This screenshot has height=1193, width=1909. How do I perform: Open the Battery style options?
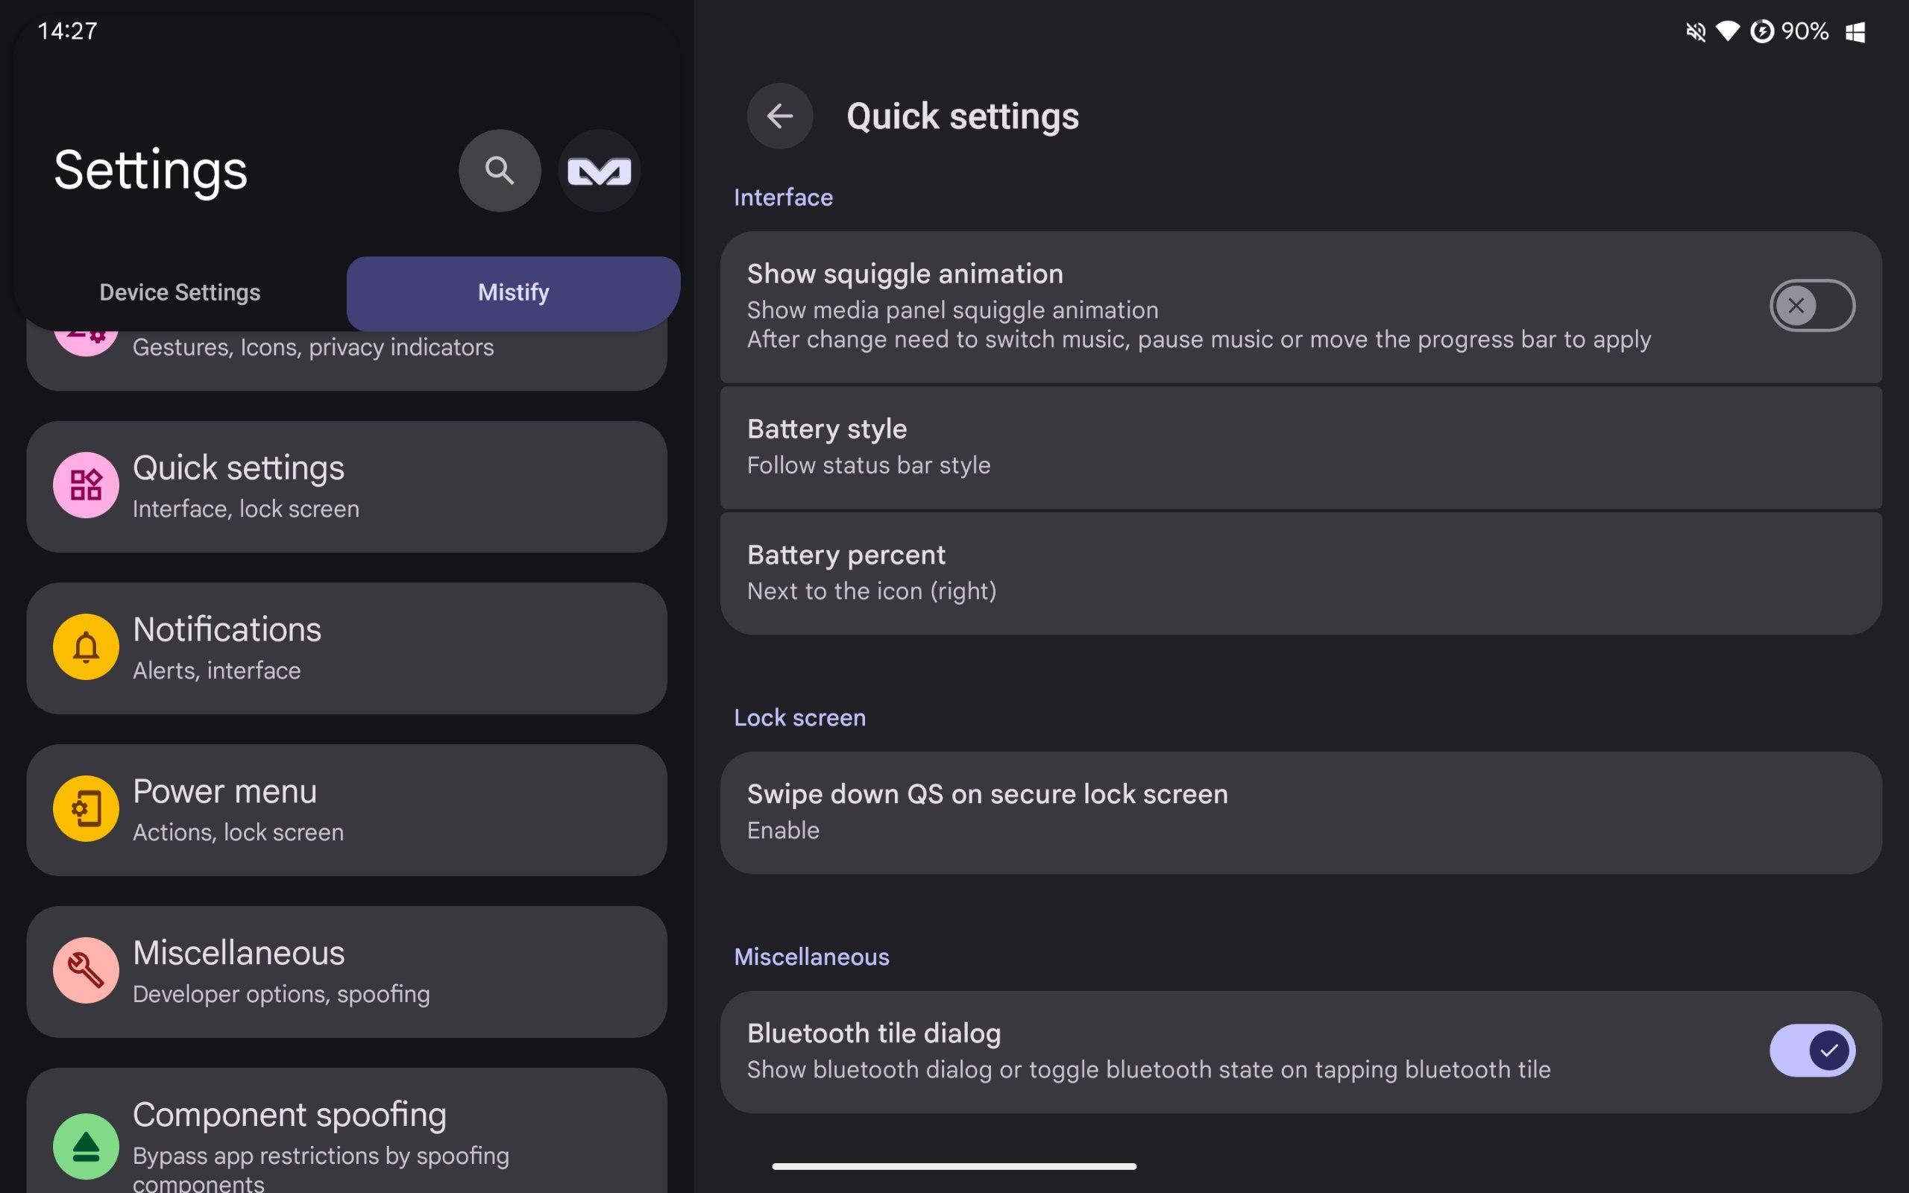point(1301,447)
